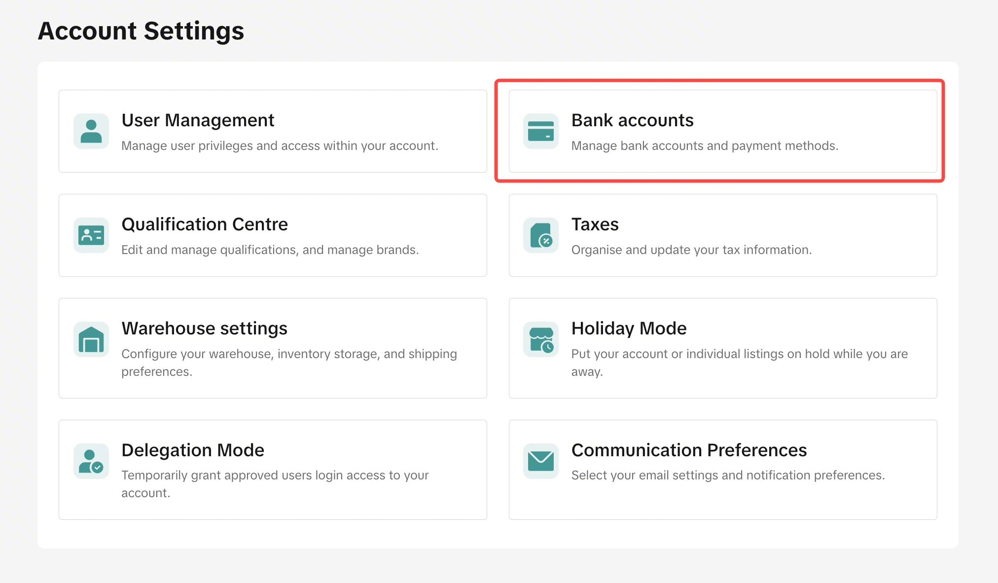Click the Warehouse settings building icon
This screenshot has height=583, width=998.
[91, 339]
